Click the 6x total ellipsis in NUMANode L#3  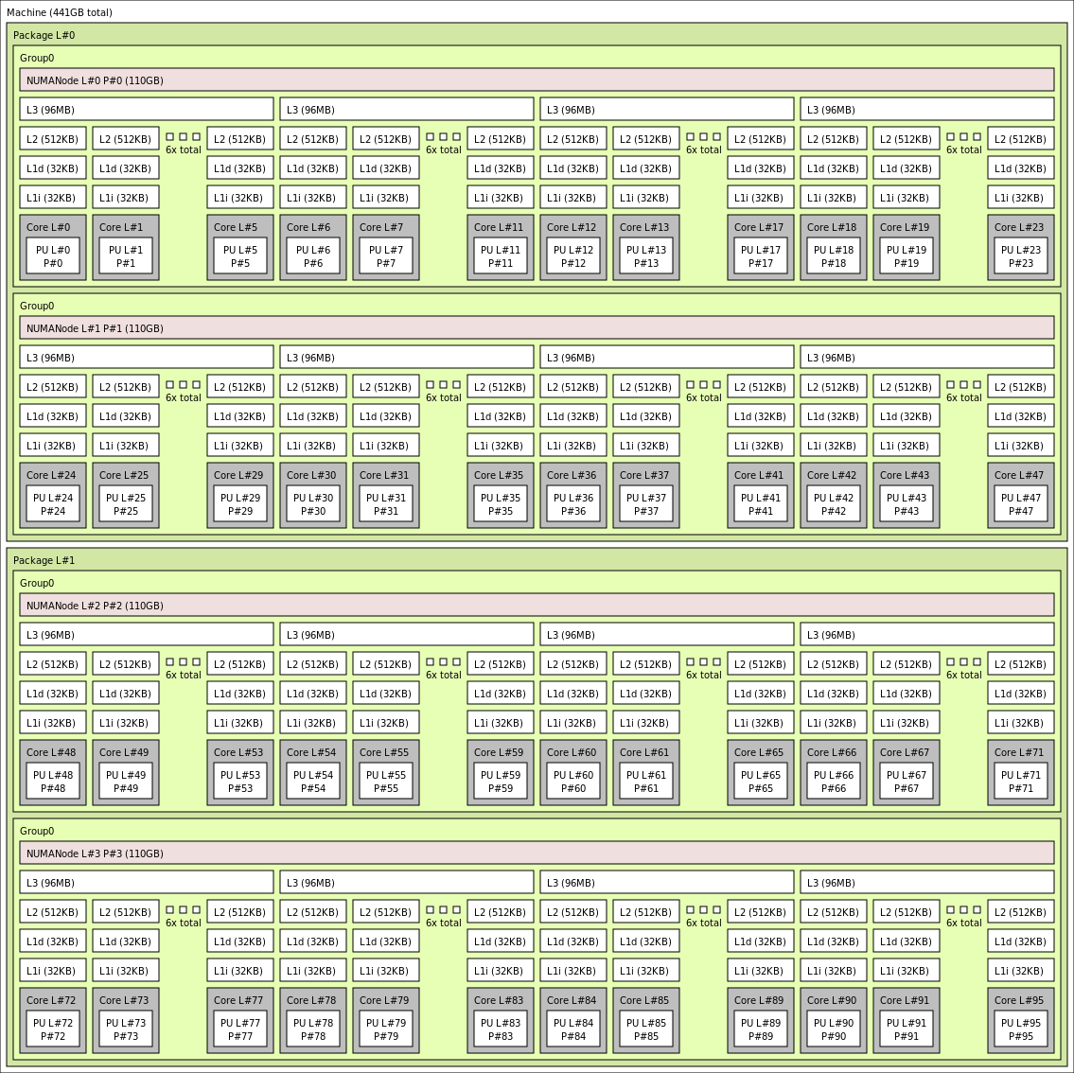click(184, 917)
